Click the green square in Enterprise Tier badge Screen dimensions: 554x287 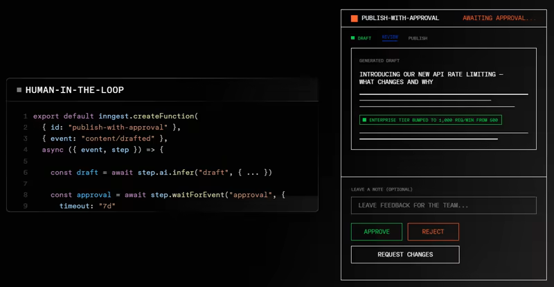pyautogui.click(x=365, y=120)
